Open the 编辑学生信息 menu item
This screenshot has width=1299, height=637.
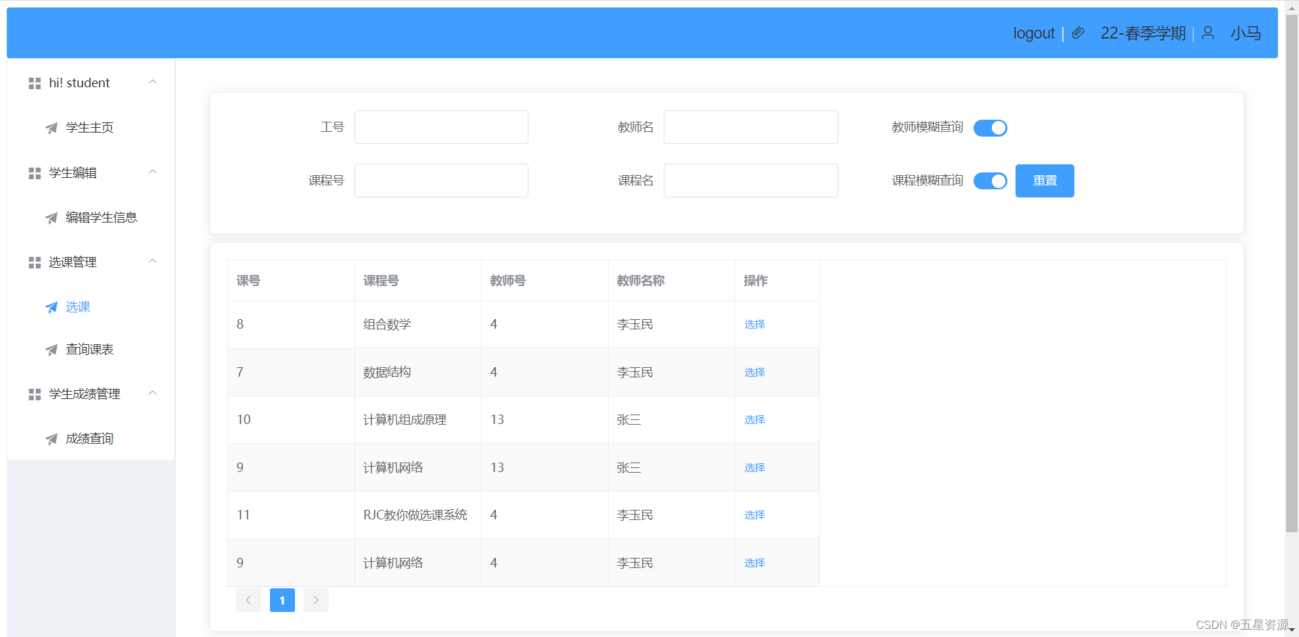[x=91, y=218]
